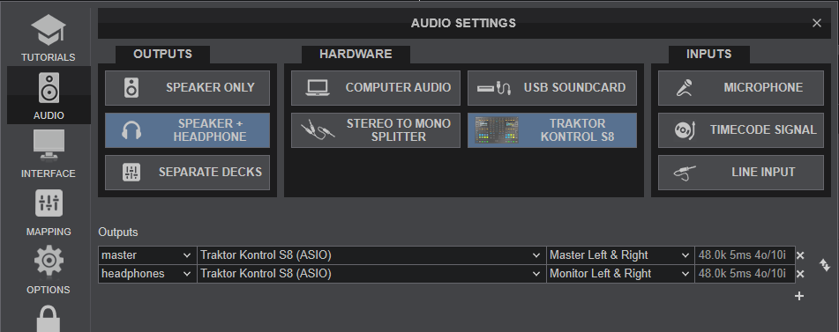Expand Master Left & Right channel dropdown
This screenshot has width=839, height=332.
pos(620,255)
